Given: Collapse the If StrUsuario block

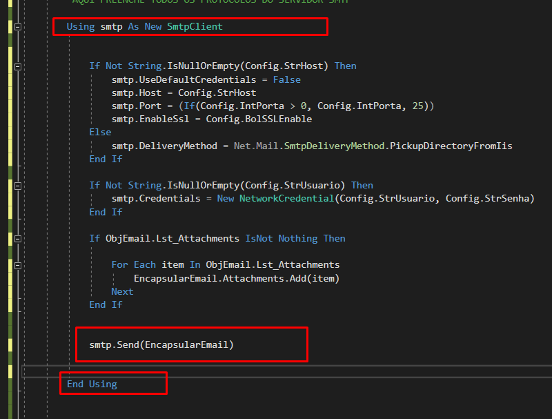Looking at the screenshot, I should [x=18, y=186].
